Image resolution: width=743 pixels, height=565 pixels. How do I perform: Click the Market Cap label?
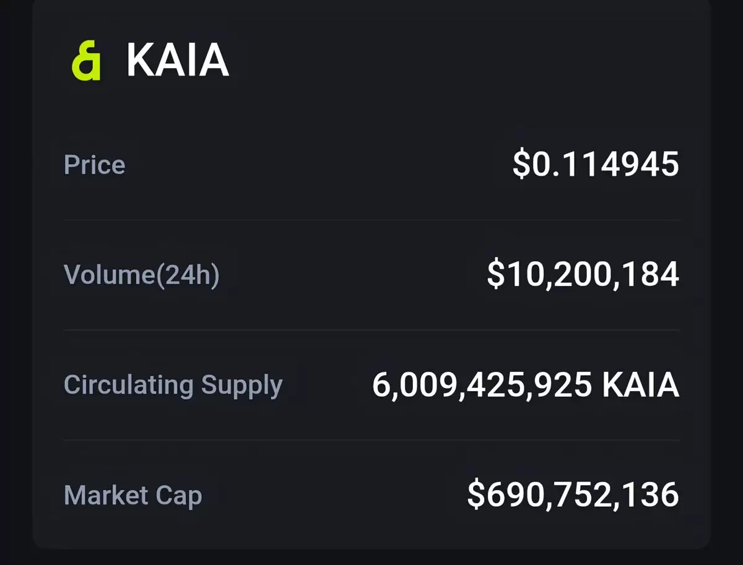click(133, 496)
